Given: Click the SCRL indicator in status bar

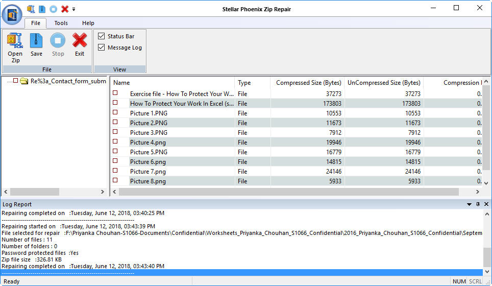Looking at the screenshot, I should [x=475, y=281].
